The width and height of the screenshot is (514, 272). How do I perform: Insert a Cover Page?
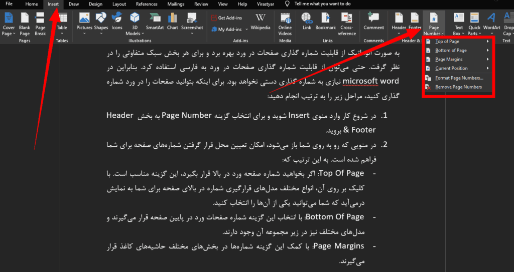9,23
